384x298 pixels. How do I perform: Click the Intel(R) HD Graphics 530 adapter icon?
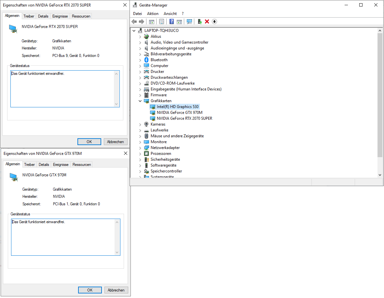pyautogui.click(x=153, y=107)
